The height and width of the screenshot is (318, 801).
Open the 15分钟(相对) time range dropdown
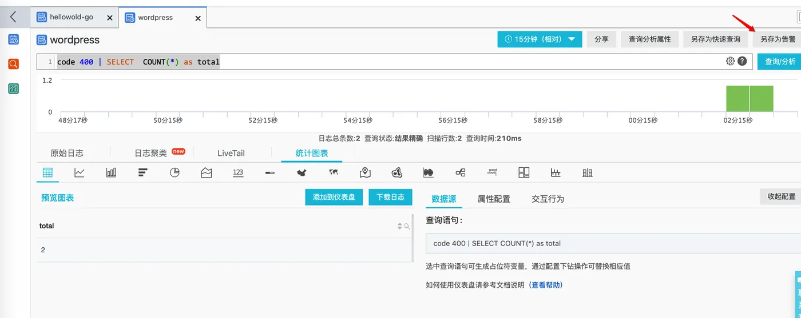(x=540, y=39)
